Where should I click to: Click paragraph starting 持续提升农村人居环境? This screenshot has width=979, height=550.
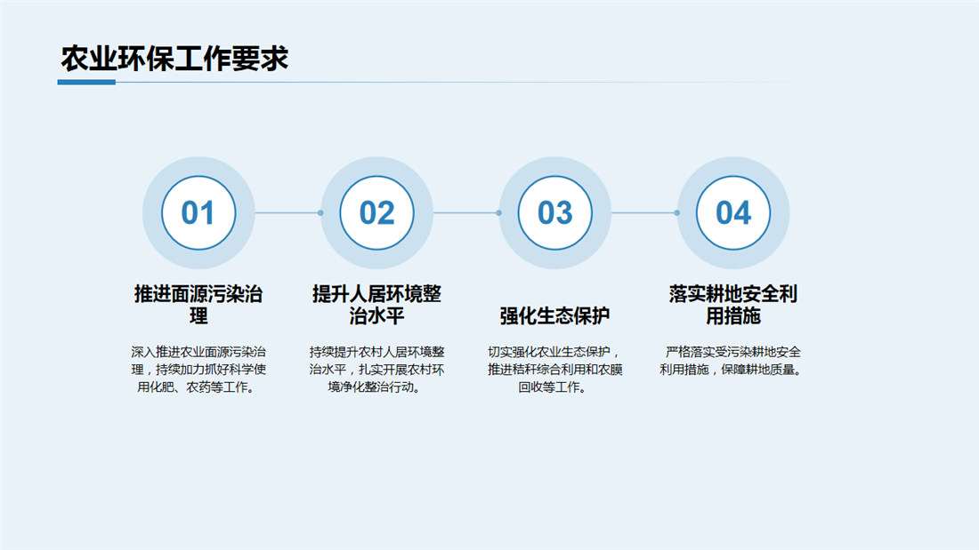click(376, 369)
